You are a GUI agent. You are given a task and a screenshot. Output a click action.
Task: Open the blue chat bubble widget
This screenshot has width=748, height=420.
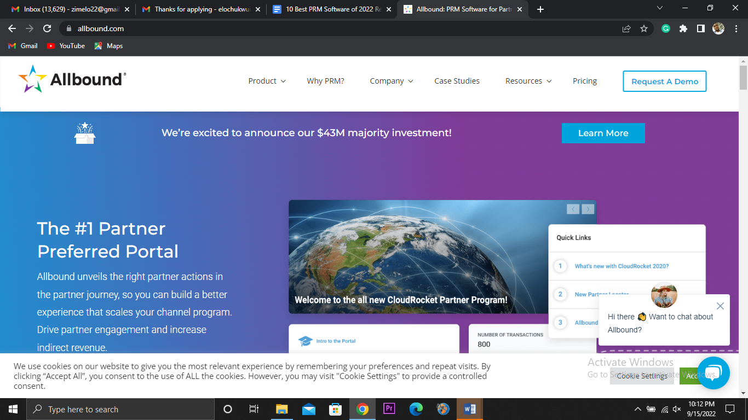714,372
